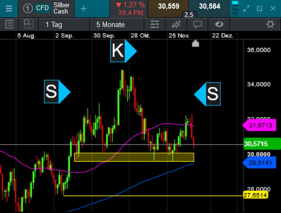Open the list view icon
281x213 pixels.
tap(9, 24)
